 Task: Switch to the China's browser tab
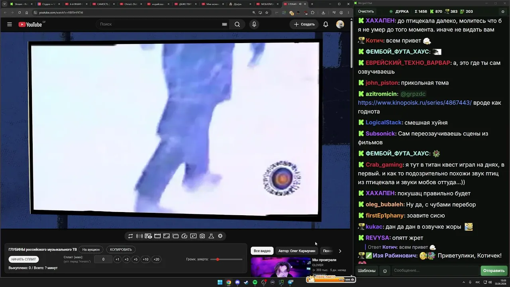(131, 4)
